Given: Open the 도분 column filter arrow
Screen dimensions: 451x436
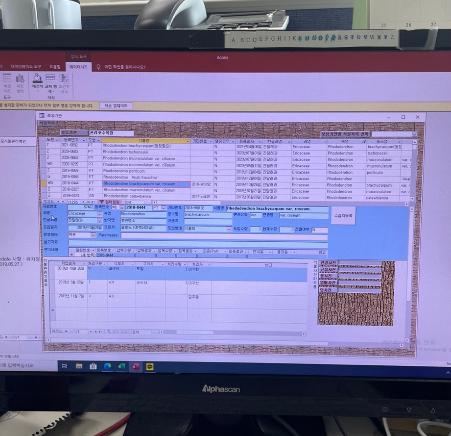Looking at the screenshot, I should pyautogui.click(x=57, y=140).
